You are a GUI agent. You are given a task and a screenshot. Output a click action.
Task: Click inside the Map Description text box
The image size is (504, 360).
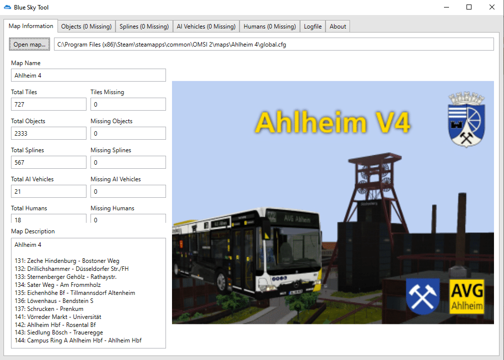88,293
